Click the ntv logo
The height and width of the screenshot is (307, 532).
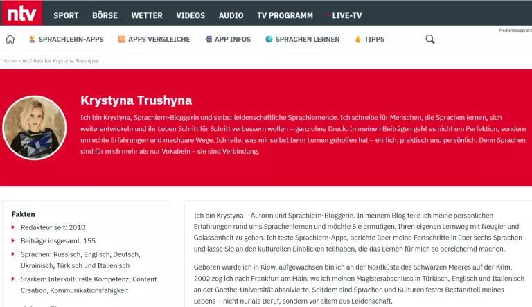pyautogui.click(x=21, y=13)
